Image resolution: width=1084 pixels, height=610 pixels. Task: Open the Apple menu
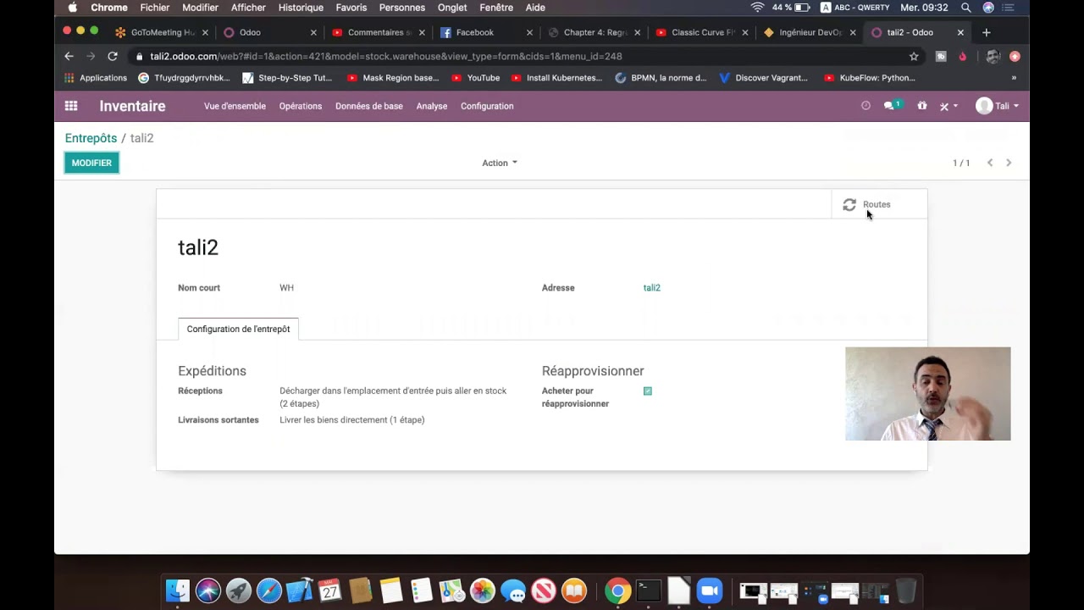pyautogui.click(x=72, y=8)
